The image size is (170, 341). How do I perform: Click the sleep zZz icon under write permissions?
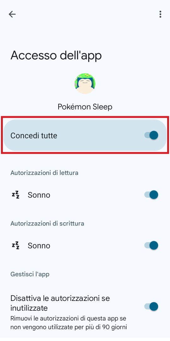click(15, 245)
